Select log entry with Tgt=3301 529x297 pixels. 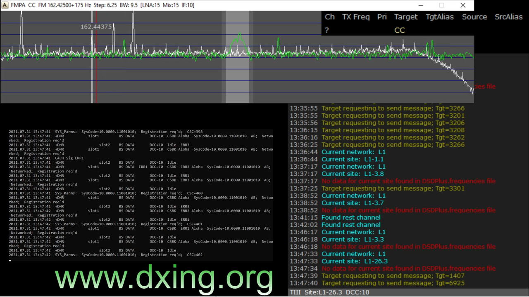tap(377, 189)
